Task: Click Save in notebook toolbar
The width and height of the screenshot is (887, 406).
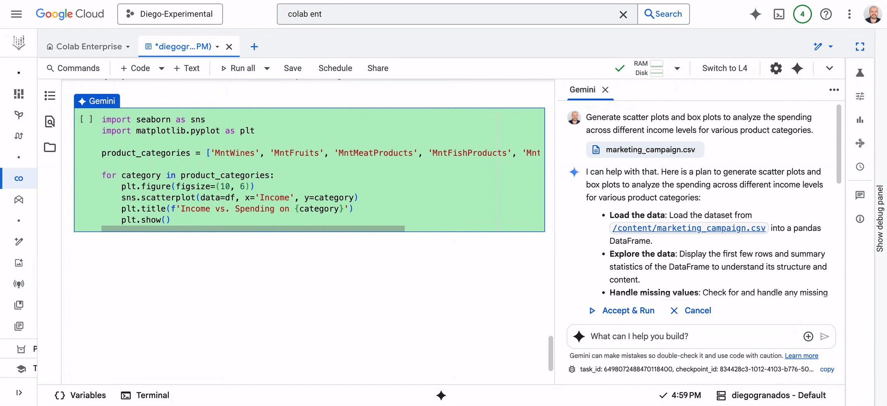Action: (293, 68)
